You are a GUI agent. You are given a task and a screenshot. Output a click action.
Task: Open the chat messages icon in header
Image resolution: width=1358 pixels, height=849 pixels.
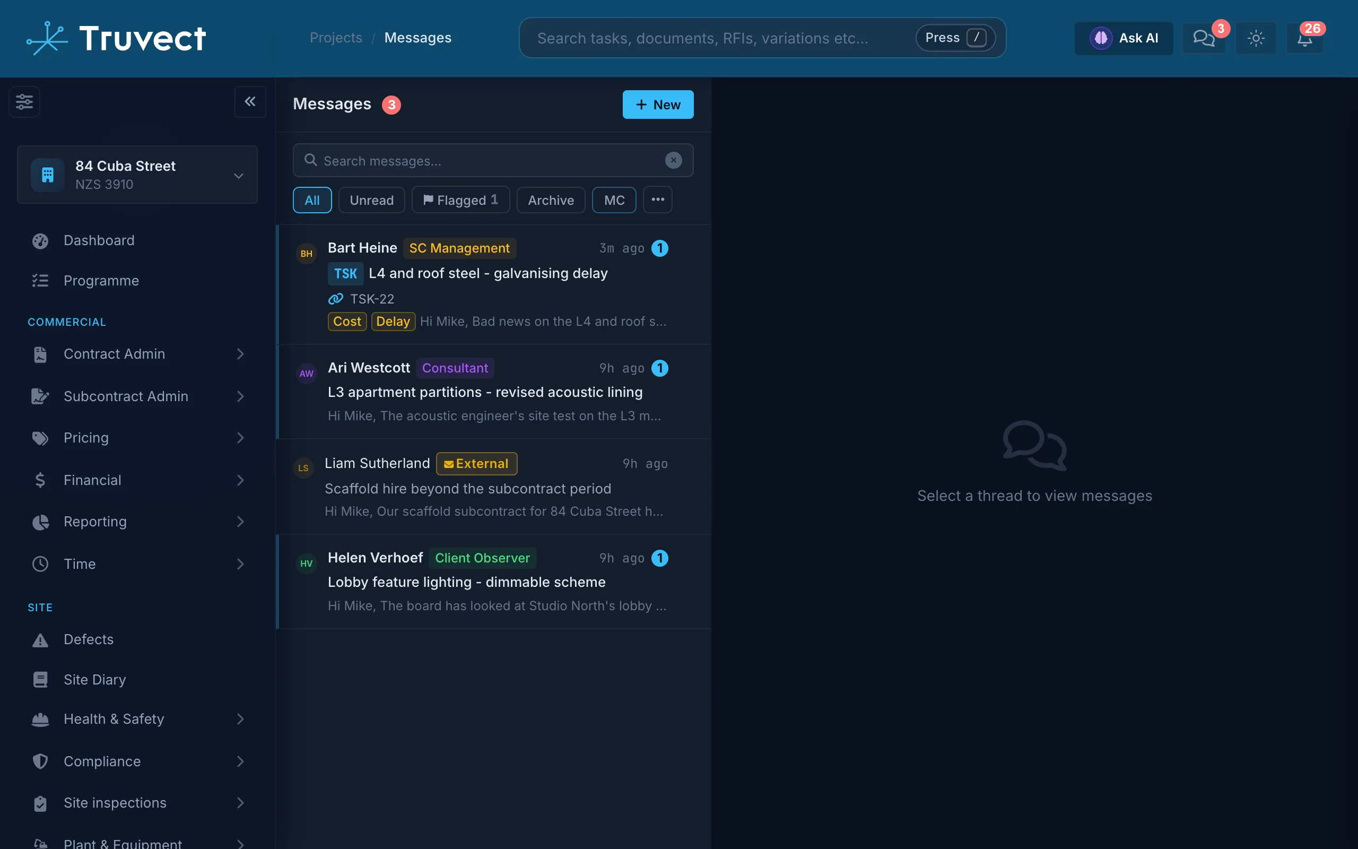(x=1204, y=38)
